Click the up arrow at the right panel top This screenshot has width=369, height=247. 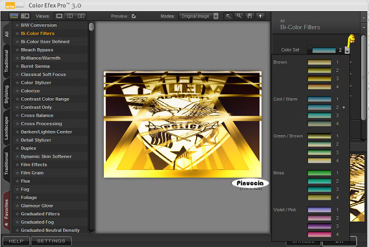(x=364, y=17)
